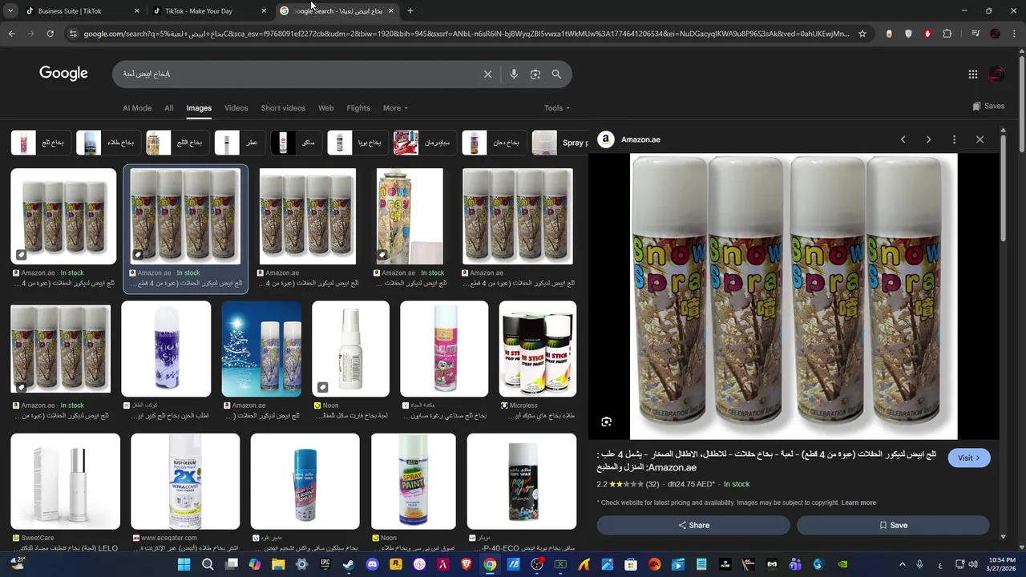Open Steam from the taskbar

point(349,564)
